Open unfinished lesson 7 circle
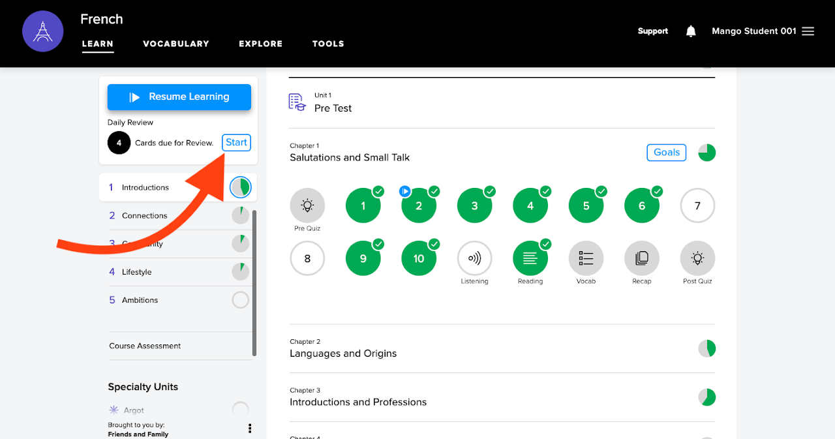The image size is (835, 439). click(697, 205)
